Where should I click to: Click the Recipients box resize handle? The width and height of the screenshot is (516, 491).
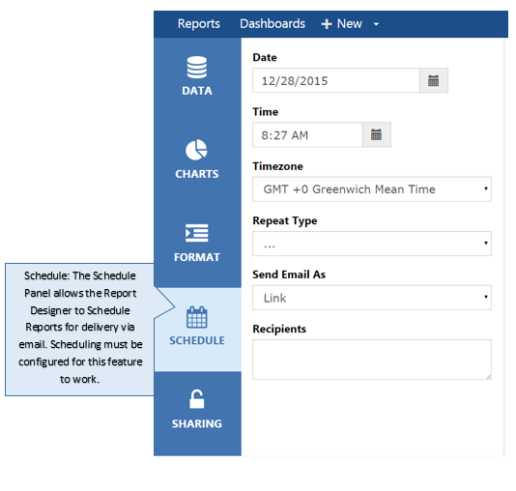click(489, 377)
